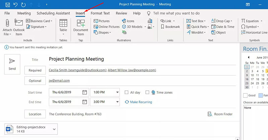268x140 pixels.
Task: Enable the All day checkbox
Action: click(127, 92)
